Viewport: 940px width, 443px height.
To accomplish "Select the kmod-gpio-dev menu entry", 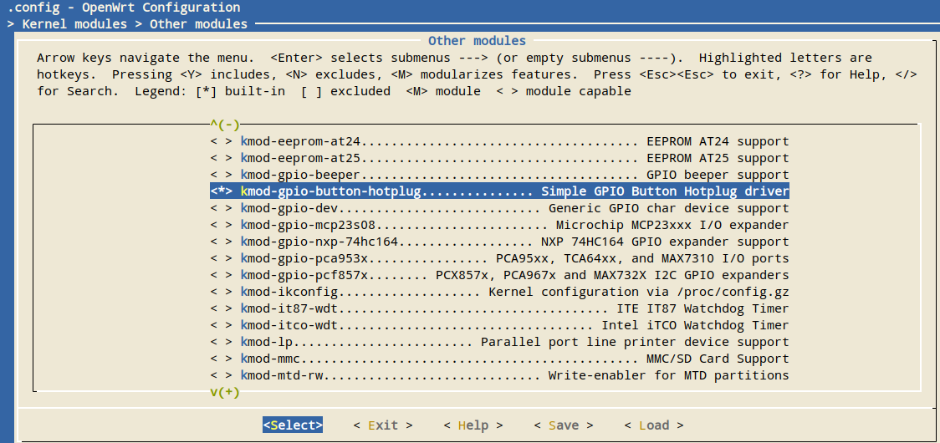I will (514, 208).
